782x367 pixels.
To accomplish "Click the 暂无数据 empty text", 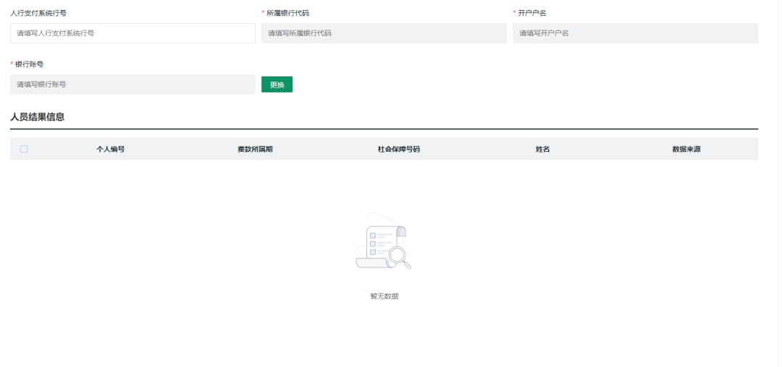I will pos(384,296).
